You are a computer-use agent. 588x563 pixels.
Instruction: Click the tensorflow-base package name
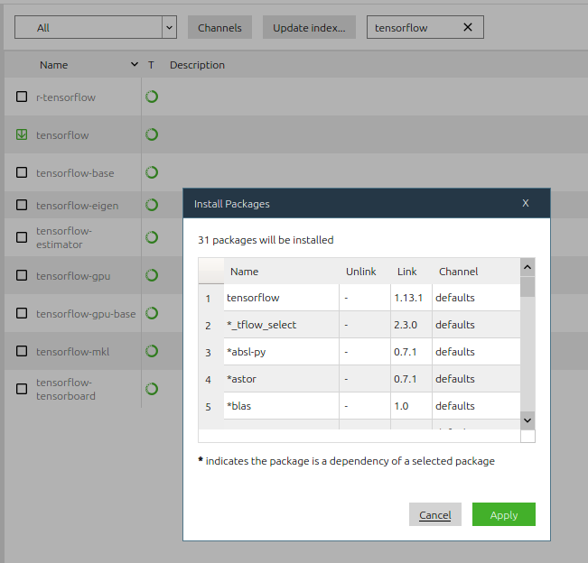point(75,173)
